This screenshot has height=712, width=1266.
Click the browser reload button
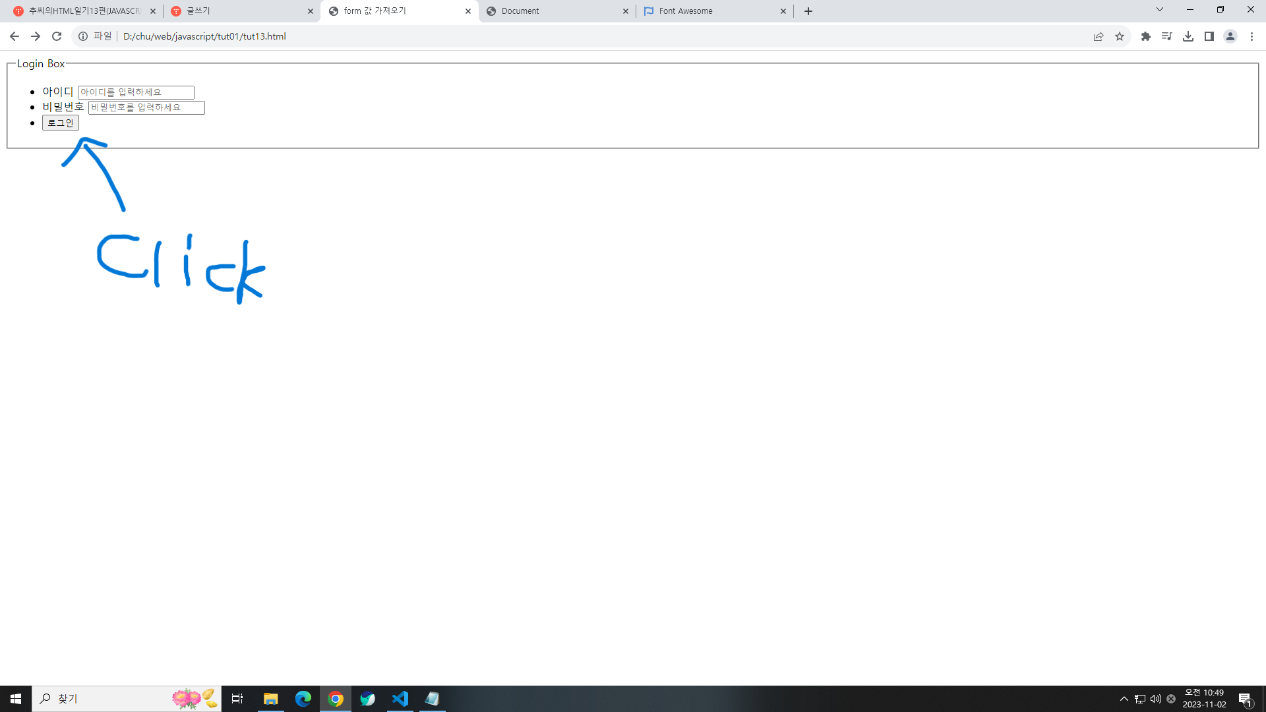(57, 36)
